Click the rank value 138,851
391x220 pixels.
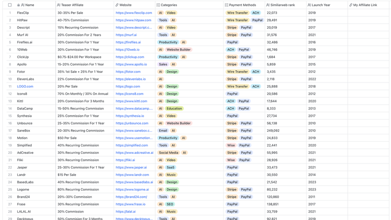(x=273, y=204)
